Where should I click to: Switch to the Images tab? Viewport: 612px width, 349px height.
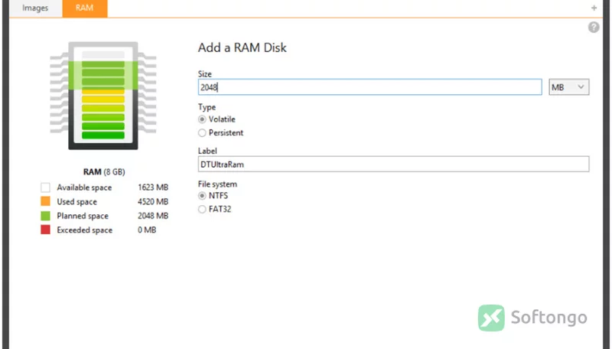tap(35, 8)
